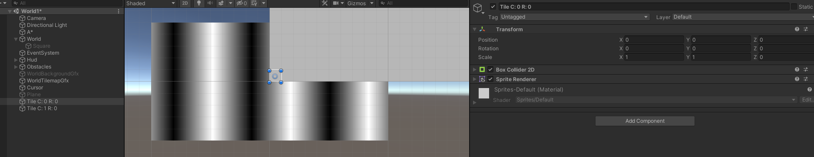The image size is (814, 157).
Task: Collapse the World object in hierarchy
Action: [16, 39]
